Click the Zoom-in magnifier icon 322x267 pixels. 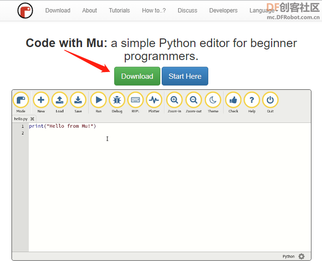pos(174,100)
